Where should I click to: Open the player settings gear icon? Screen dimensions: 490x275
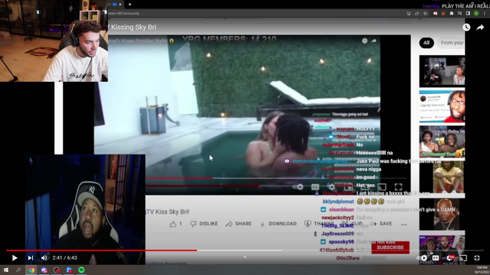pyautogui.click(x=449, y=258)
